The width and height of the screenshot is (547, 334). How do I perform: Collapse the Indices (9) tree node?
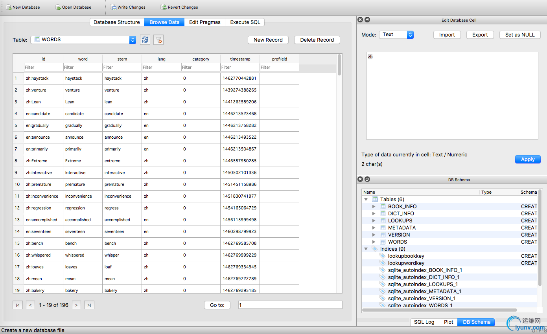366,249
